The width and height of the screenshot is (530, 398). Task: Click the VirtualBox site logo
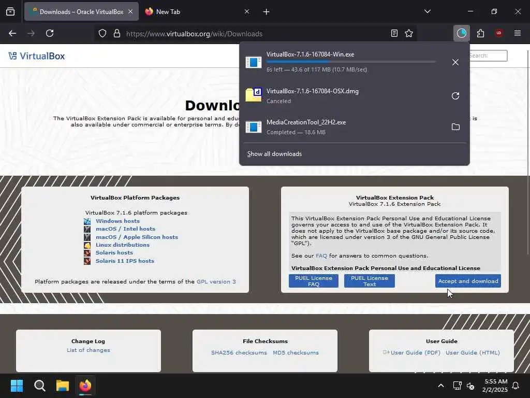[x=37, y=56]
